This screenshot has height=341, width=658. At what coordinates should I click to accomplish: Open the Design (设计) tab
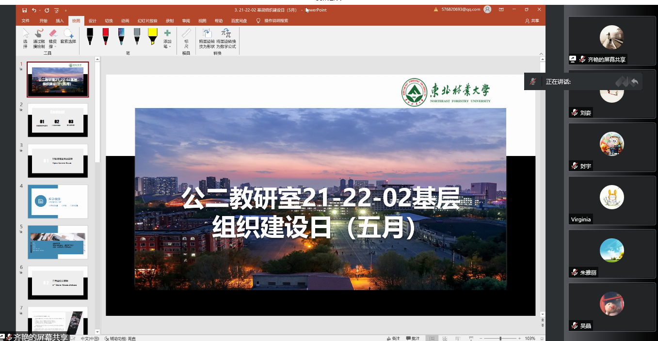point(92,21)
